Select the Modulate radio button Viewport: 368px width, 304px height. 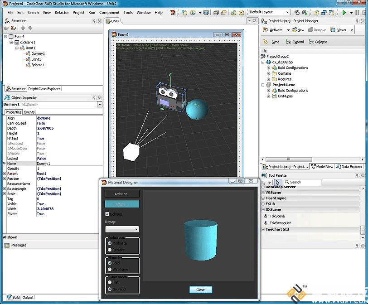coord(110,243)
